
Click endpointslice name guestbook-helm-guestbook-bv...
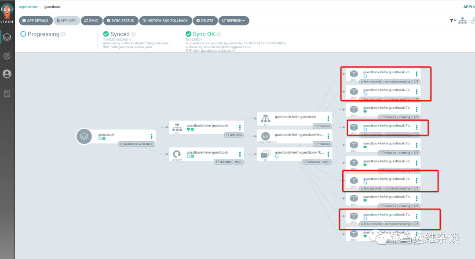[299, 134]
